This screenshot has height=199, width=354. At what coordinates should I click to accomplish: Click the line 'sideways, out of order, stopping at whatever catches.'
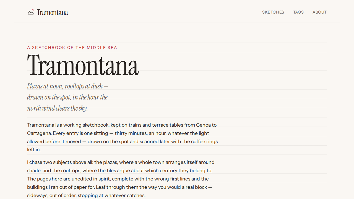(x=86, y=195)
